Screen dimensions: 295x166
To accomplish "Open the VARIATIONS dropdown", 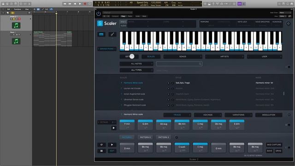I will point(238,115).
